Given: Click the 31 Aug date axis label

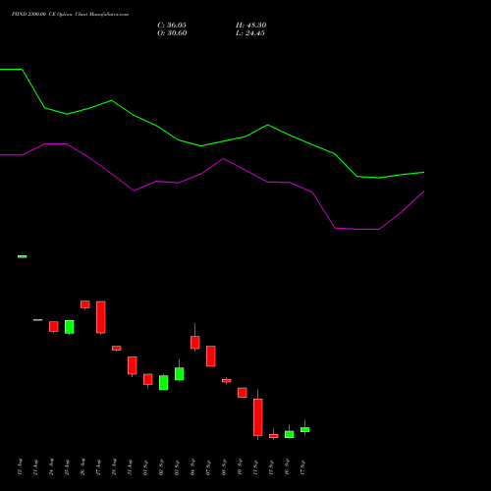Looking at the screenshot, I should (x=130, y=467).
